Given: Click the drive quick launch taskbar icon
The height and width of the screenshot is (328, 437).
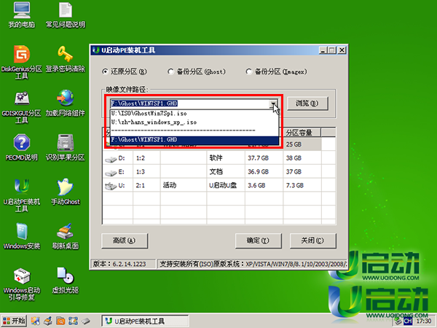Looking at the screenshot, I should pyautogui.click(x=86, y=321).
